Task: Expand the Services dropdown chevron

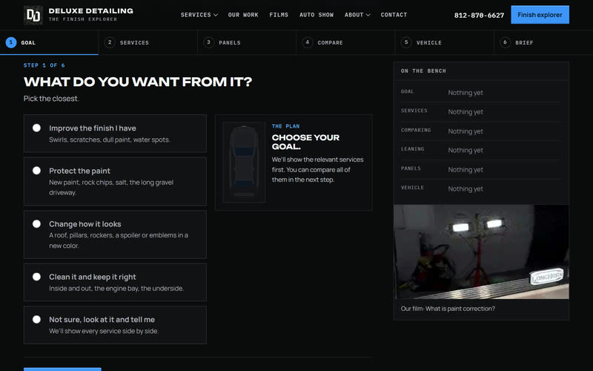Action: 216,15
